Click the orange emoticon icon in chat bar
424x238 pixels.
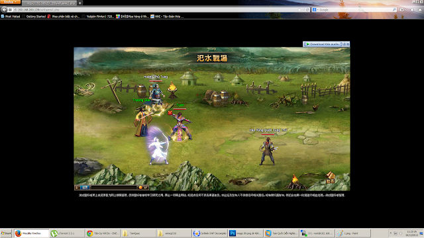pyautogui.click(x=140, y=187)
